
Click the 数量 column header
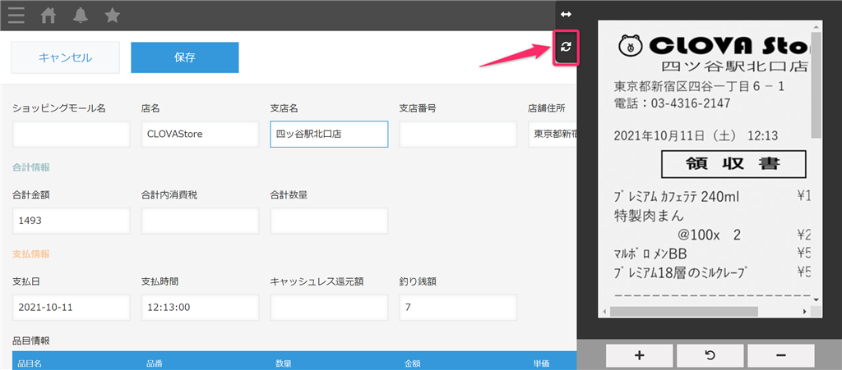pyautogui.click(x=284, y=363)
